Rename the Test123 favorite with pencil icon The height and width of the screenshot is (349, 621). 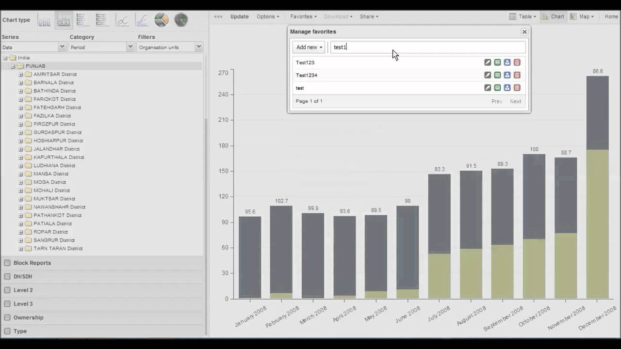click(x=488, y=63)
